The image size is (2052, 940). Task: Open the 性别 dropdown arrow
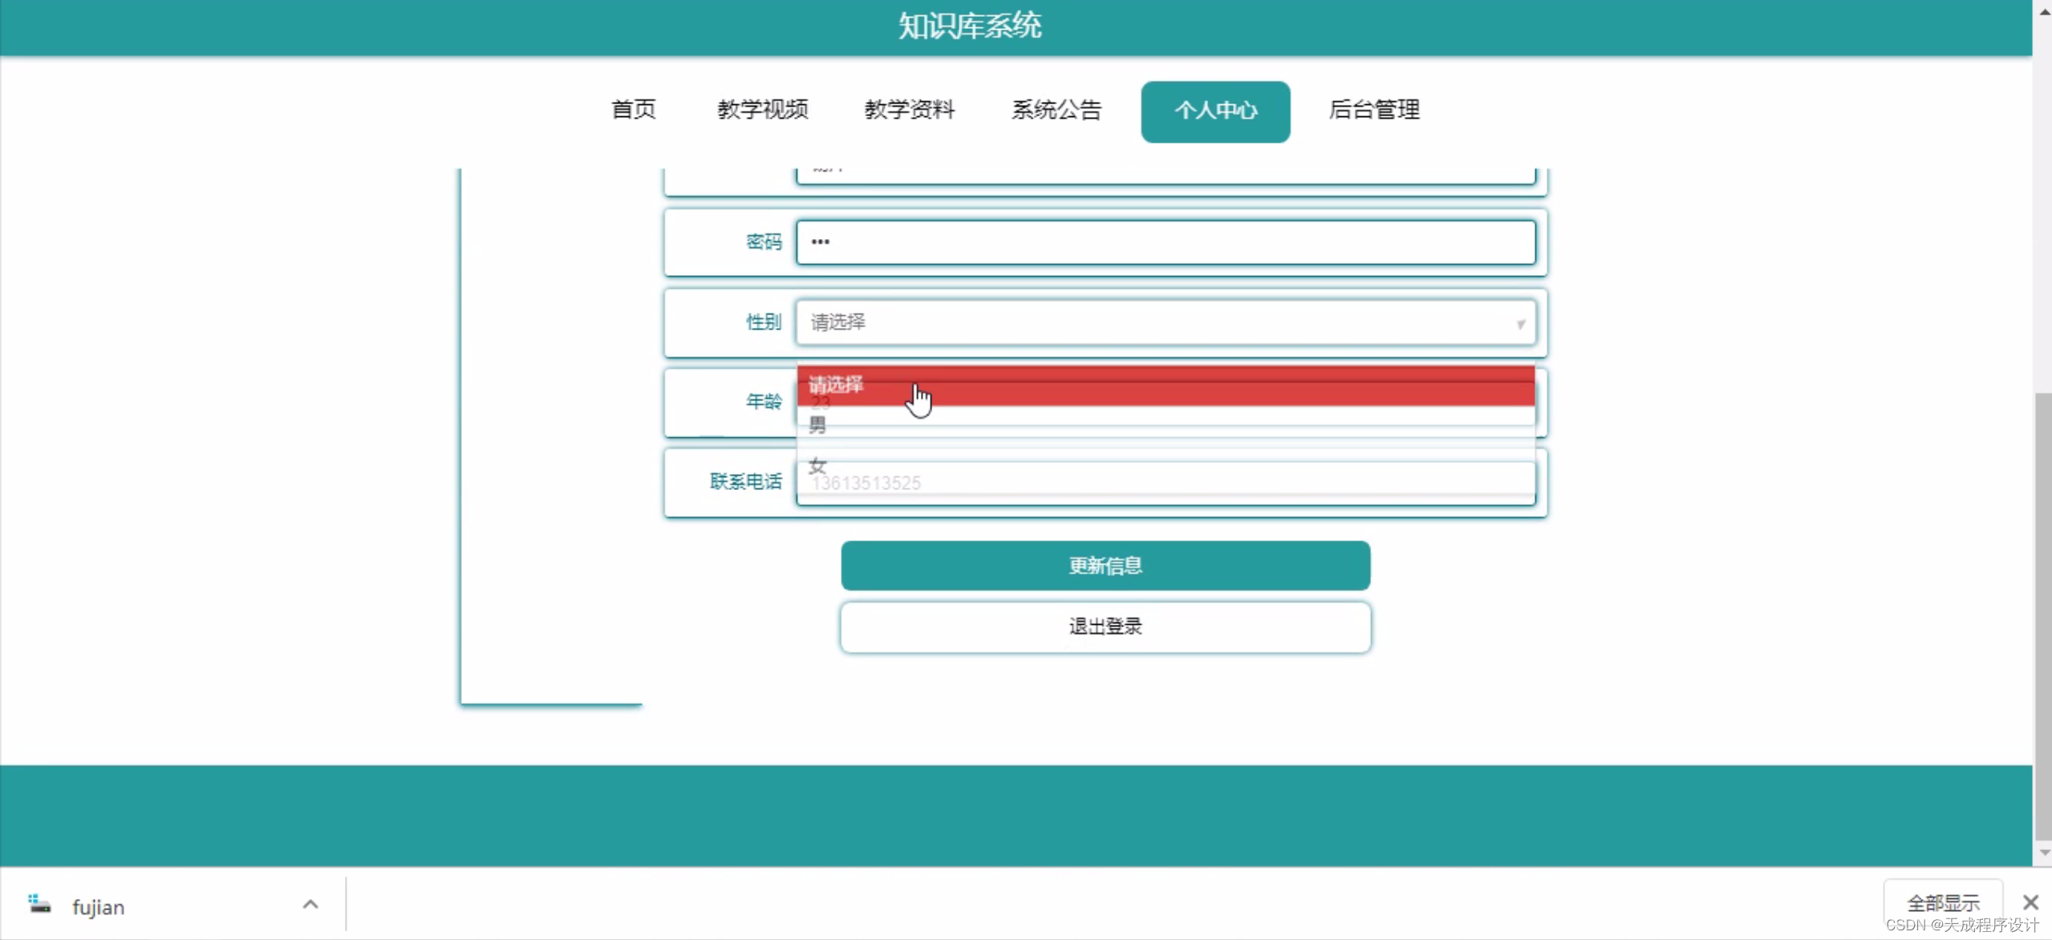(x=1519, y=324)
